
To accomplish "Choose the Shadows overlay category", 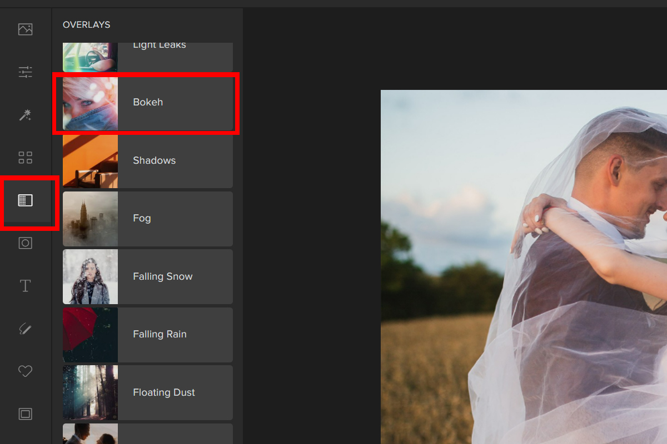I will [154, 161].
